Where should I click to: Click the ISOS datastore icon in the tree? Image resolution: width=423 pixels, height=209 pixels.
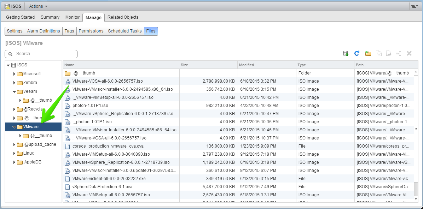14,65
